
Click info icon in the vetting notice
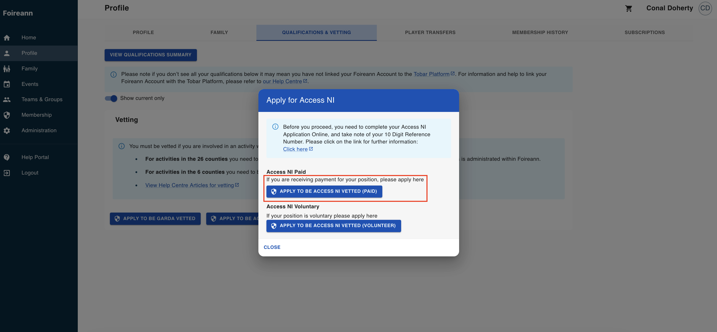(x=122, y=146)
